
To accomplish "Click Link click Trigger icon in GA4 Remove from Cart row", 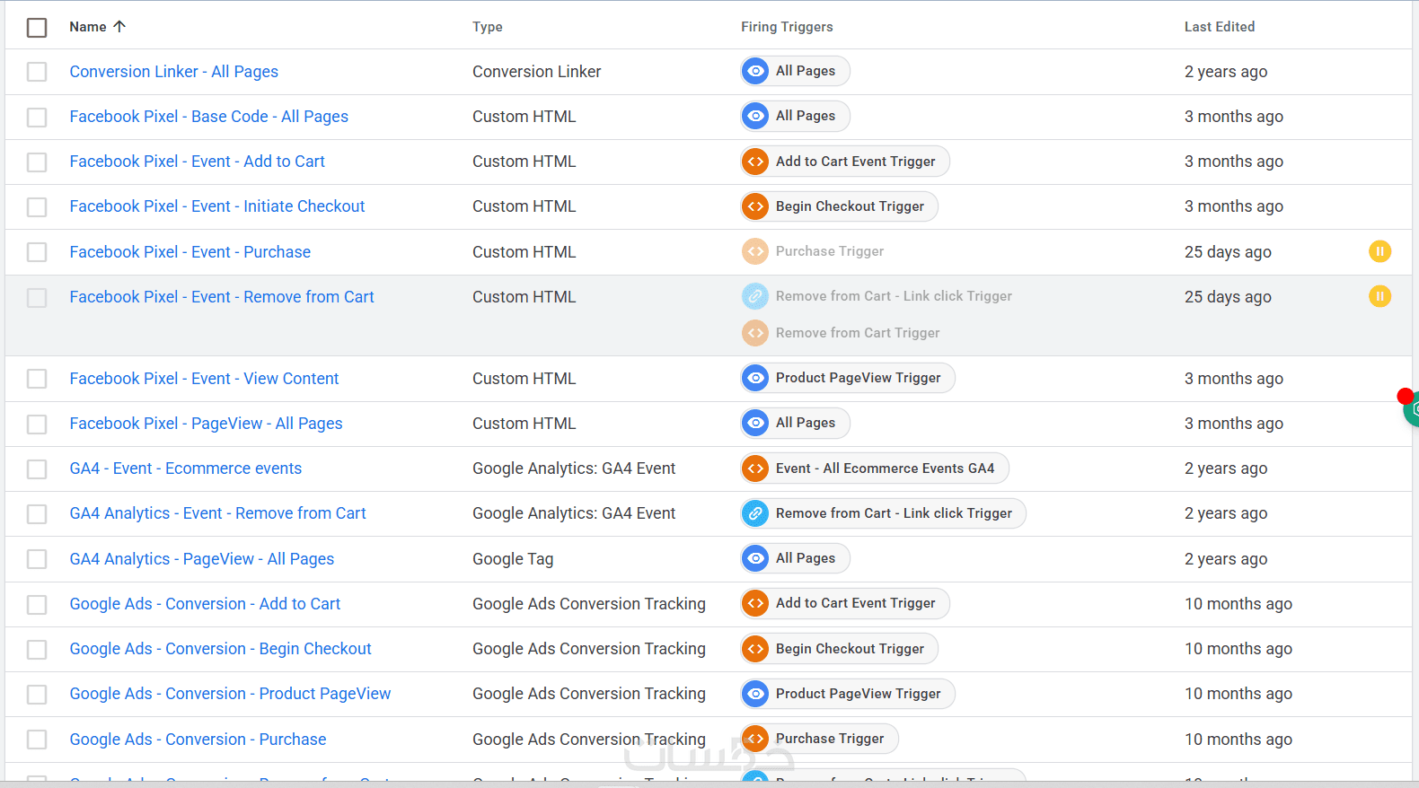I will pyautogui.click(x=756, y=513).
